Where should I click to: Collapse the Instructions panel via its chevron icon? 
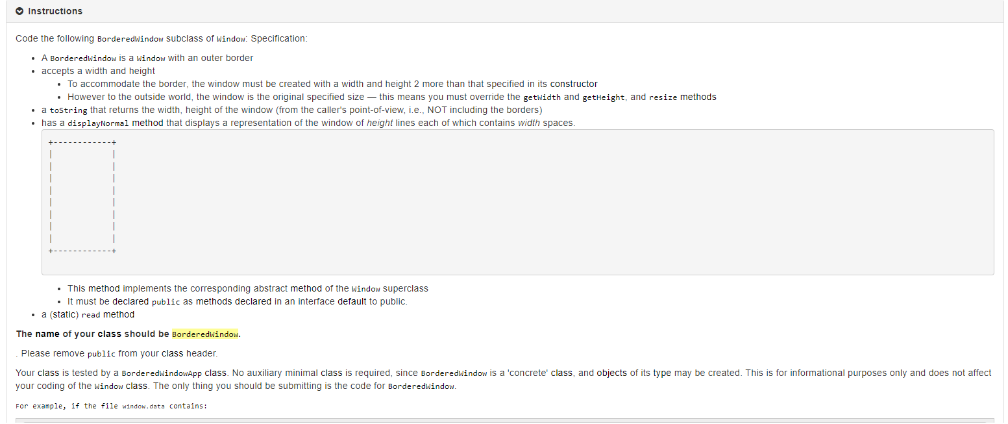pos(18,11)
